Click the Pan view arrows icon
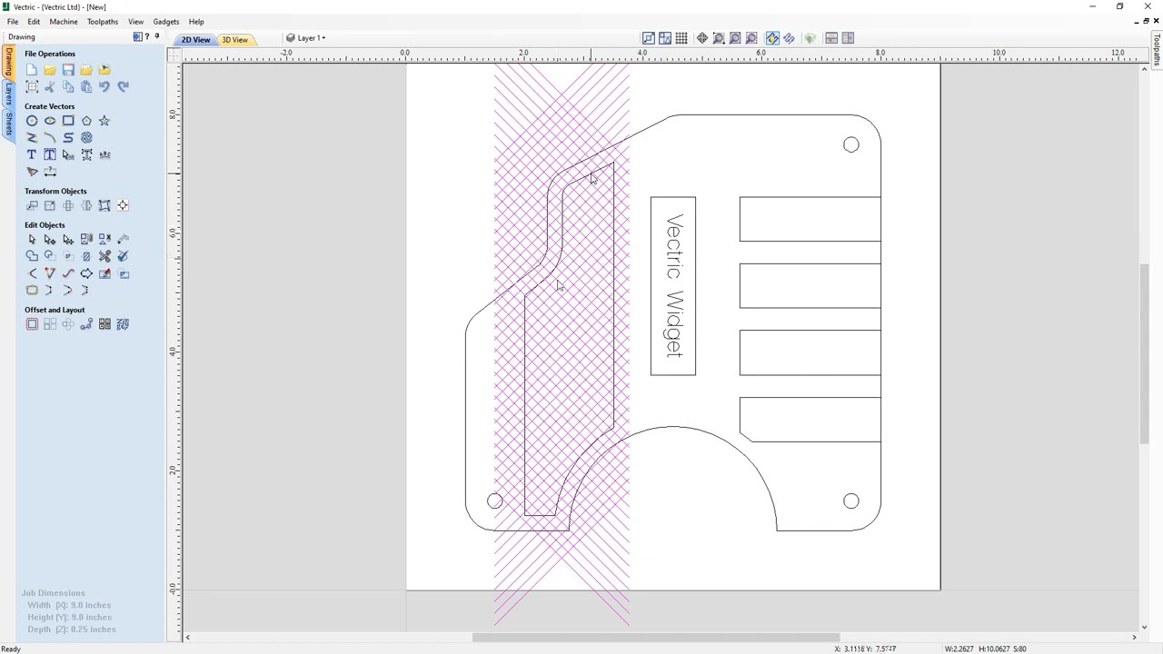 click(x=702, y=38)
